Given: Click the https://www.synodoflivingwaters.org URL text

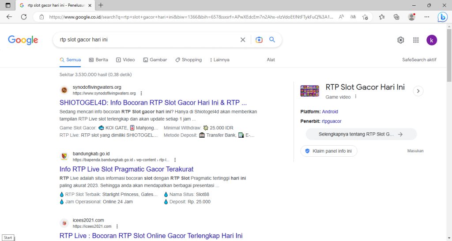Looking at the screenshot, I should (104, 94).
